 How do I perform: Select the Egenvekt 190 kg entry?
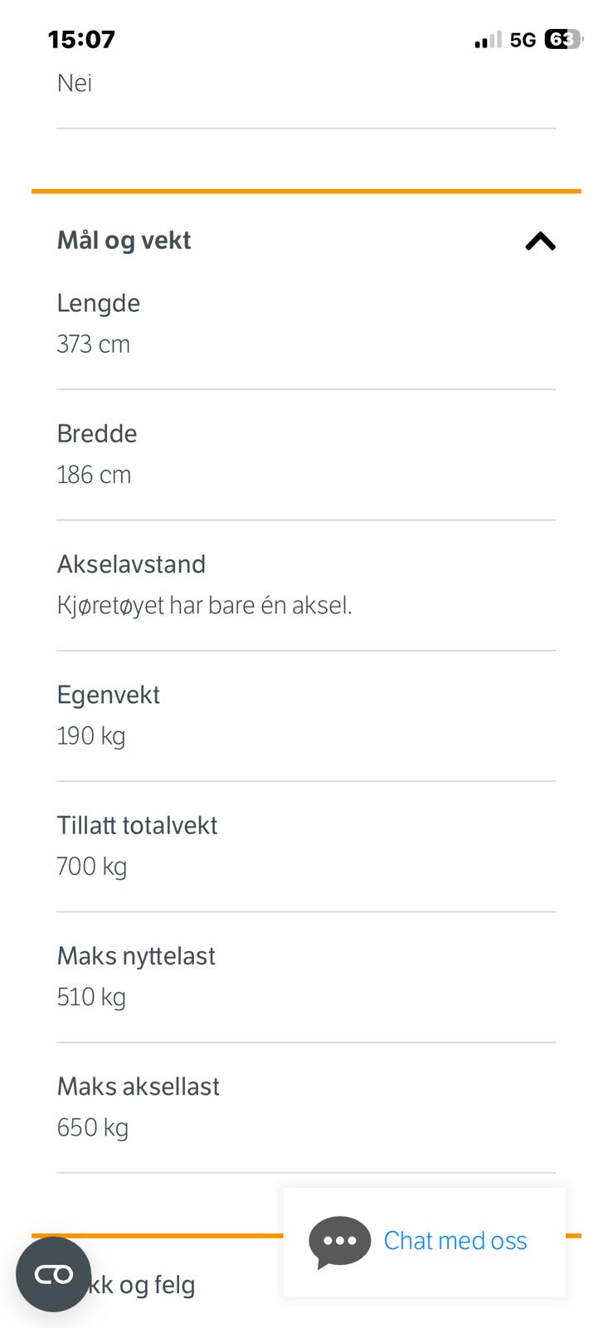pos(306,715)
